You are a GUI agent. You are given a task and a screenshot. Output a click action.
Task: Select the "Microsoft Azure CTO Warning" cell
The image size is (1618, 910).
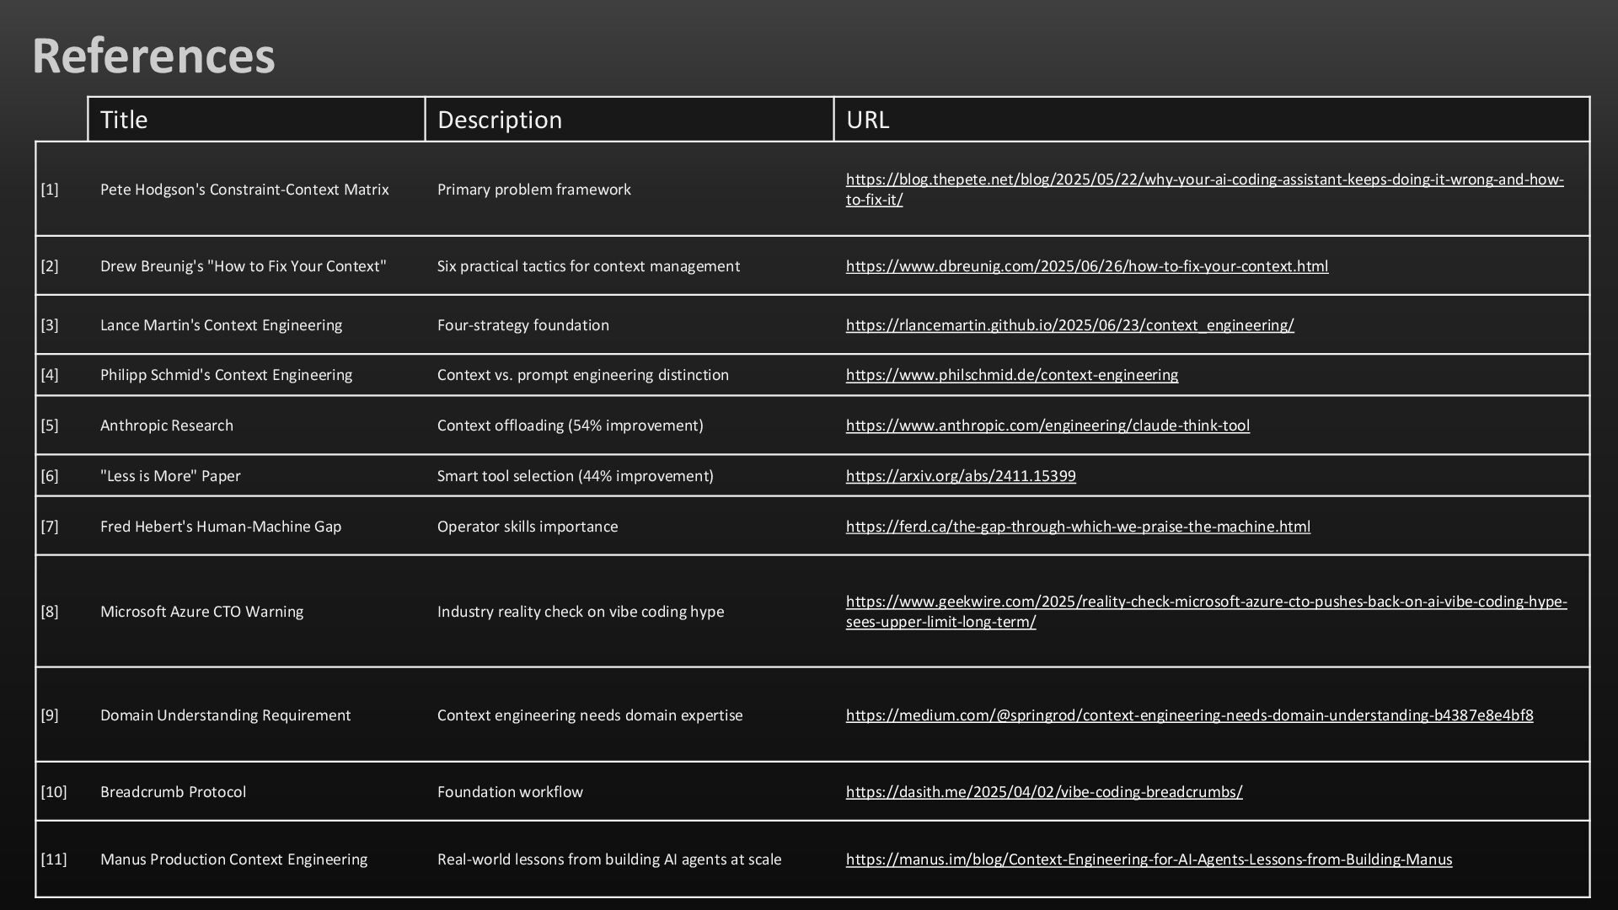[201, 612]
